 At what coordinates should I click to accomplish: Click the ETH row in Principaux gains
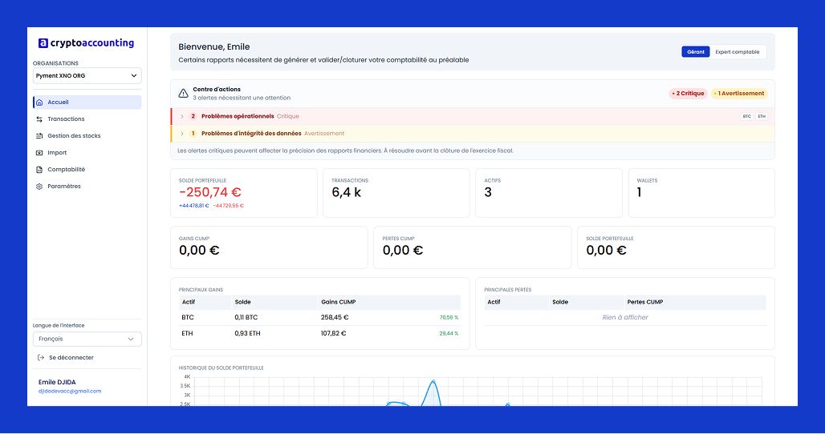319,333
